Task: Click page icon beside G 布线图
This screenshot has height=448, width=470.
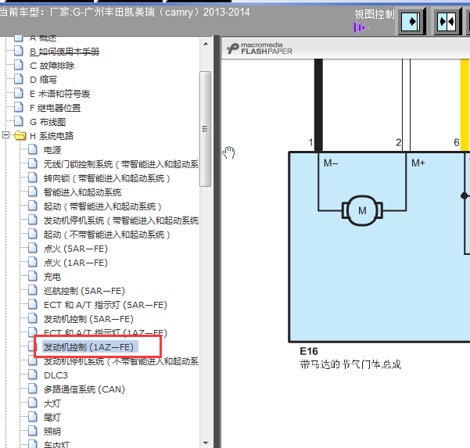Action: pyautogui.click(x=18, y=121)
